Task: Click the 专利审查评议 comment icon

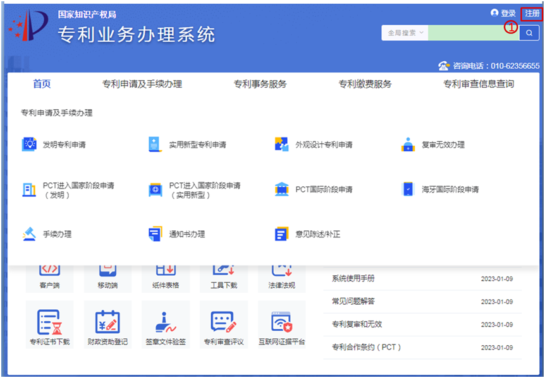Action: point(223,322)
